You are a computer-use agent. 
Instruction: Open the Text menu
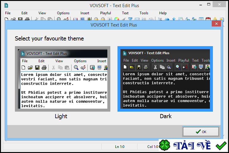125,13
